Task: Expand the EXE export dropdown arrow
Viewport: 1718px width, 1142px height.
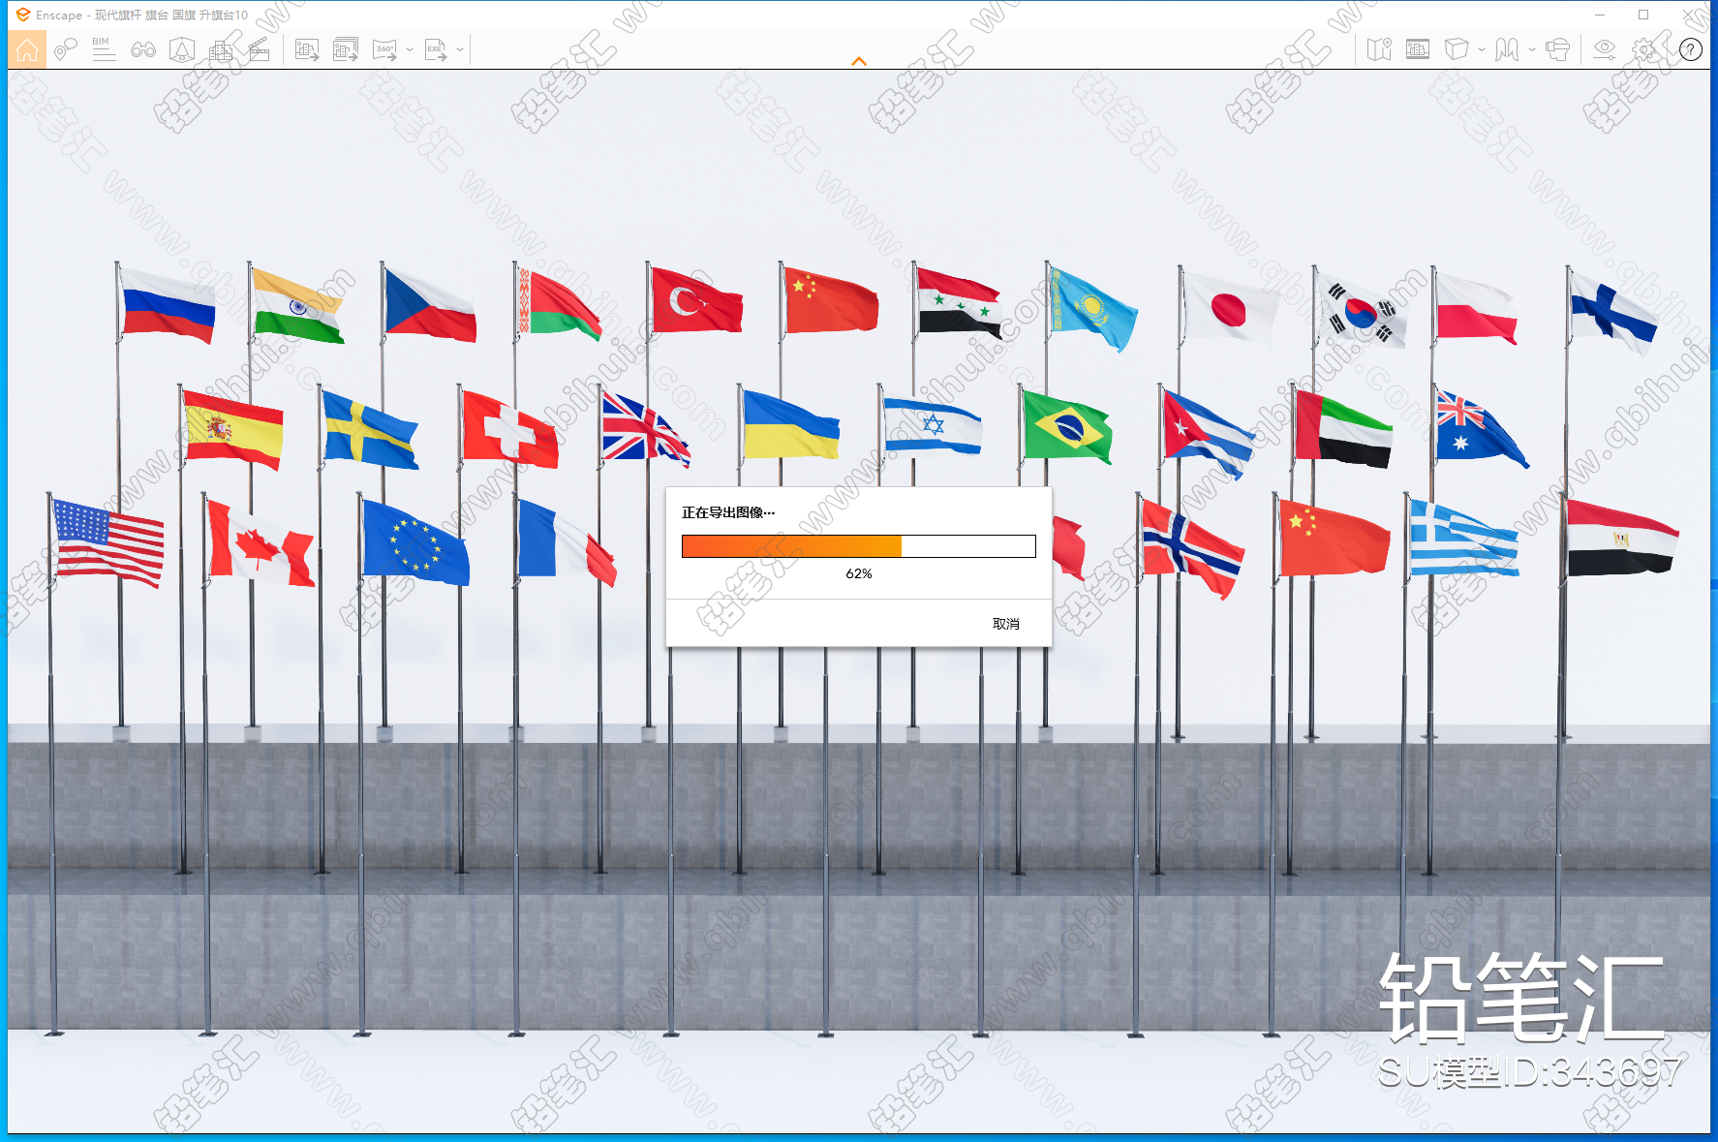Action: pyautogui.click(x=460, y=49)
